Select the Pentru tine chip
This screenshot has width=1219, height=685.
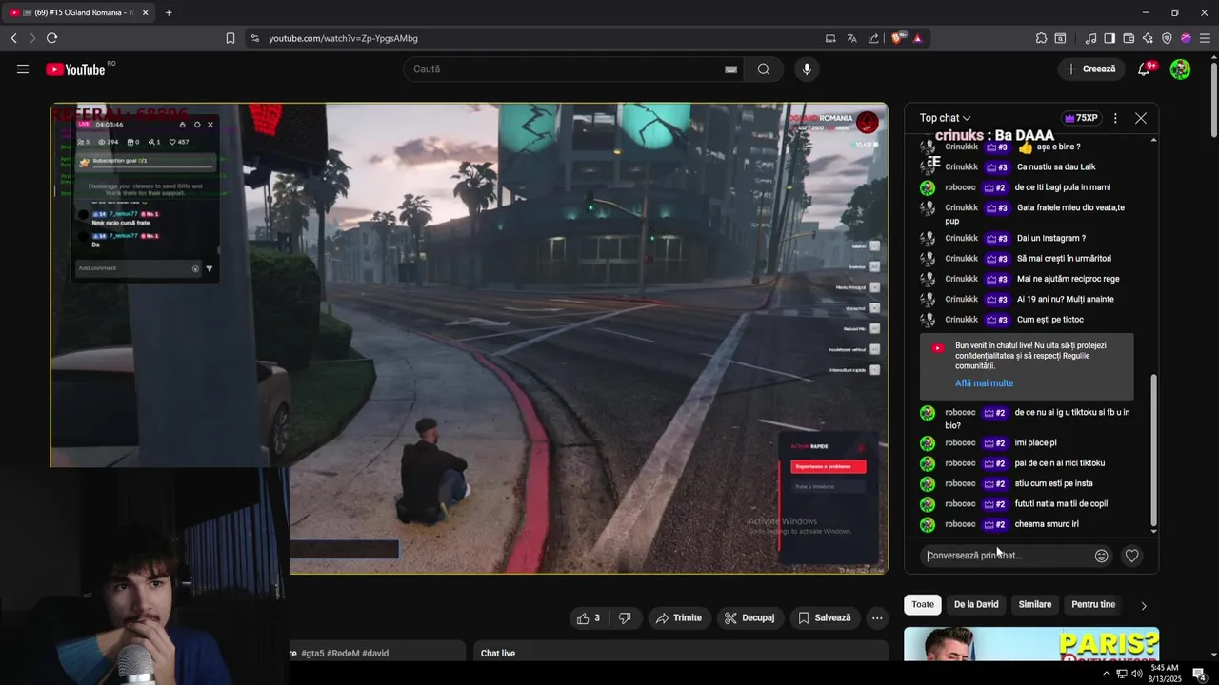click(x=1093, y=604)
